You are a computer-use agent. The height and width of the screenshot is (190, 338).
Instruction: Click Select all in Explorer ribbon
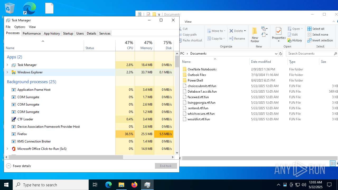pyautogui.click(x=316, y=29)
